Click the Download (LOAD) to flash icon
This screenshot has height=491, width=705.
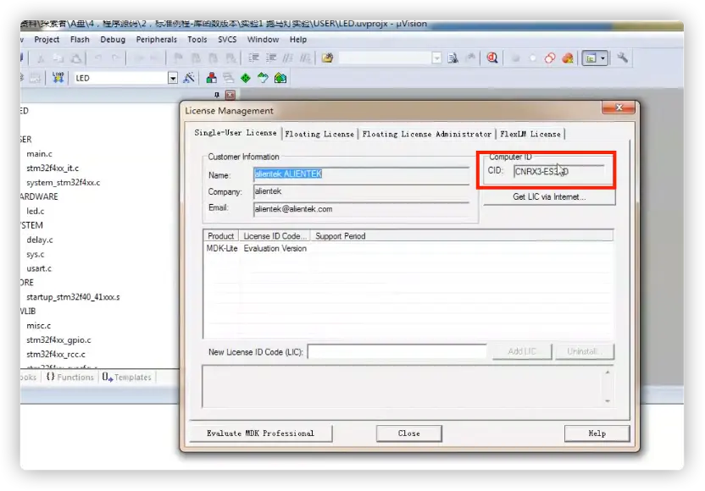(x=58, y=78)
